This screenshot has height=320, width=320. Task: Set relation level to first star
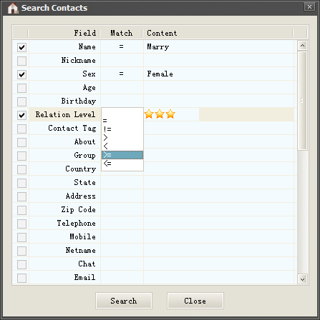pyautogui.click(x=149, y=114)
